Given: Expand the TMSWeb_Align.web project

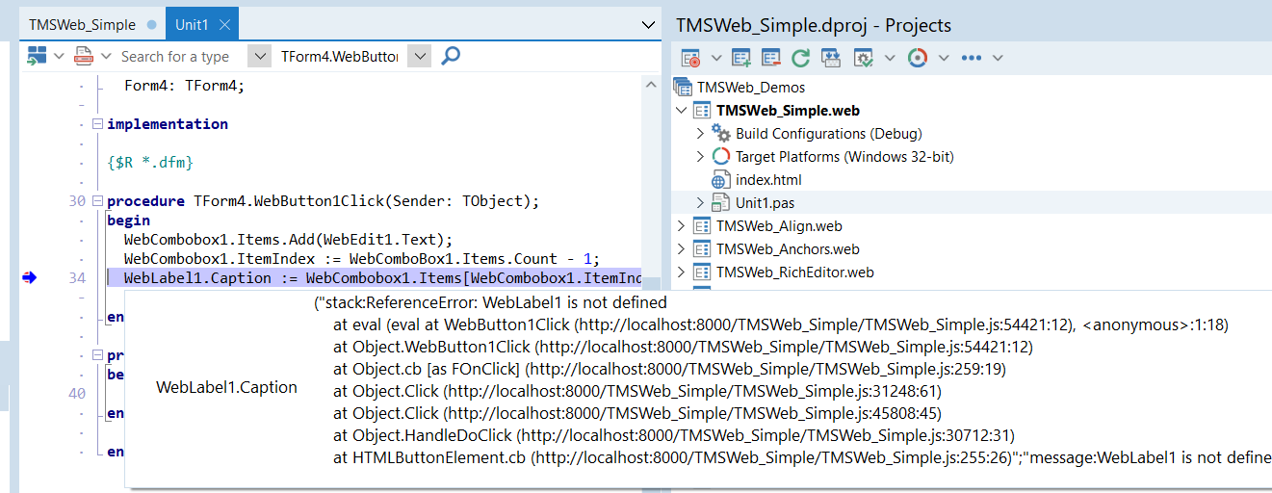Looking at the screenshot, I should [x=682, y=225].
